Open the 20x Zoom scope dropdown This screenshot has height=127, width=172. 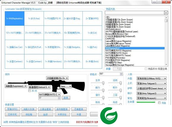pyautogui.click(x=57, y=78)
